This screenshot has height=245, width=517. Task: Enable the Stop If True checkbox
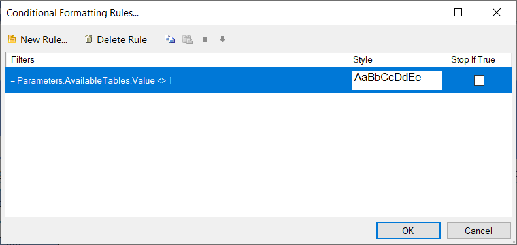pyautogui.click(x=478, y=80)
